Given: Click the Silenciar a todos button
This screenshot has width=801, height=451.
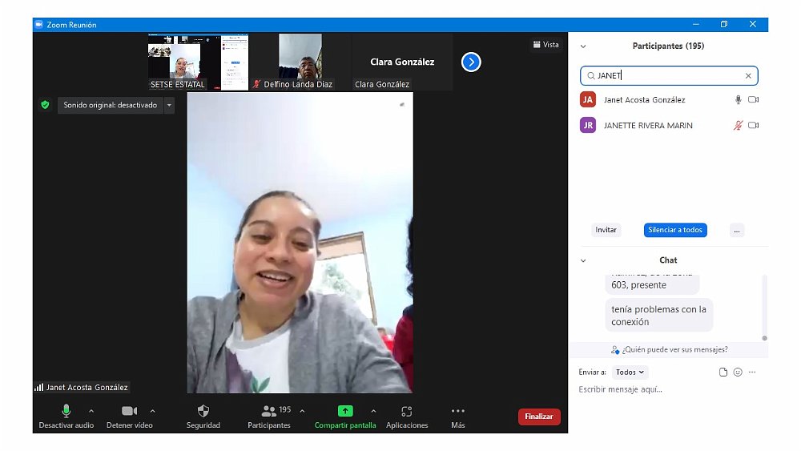Looking at the screenshot, I should pyautogui.click(x=674, y=230).
